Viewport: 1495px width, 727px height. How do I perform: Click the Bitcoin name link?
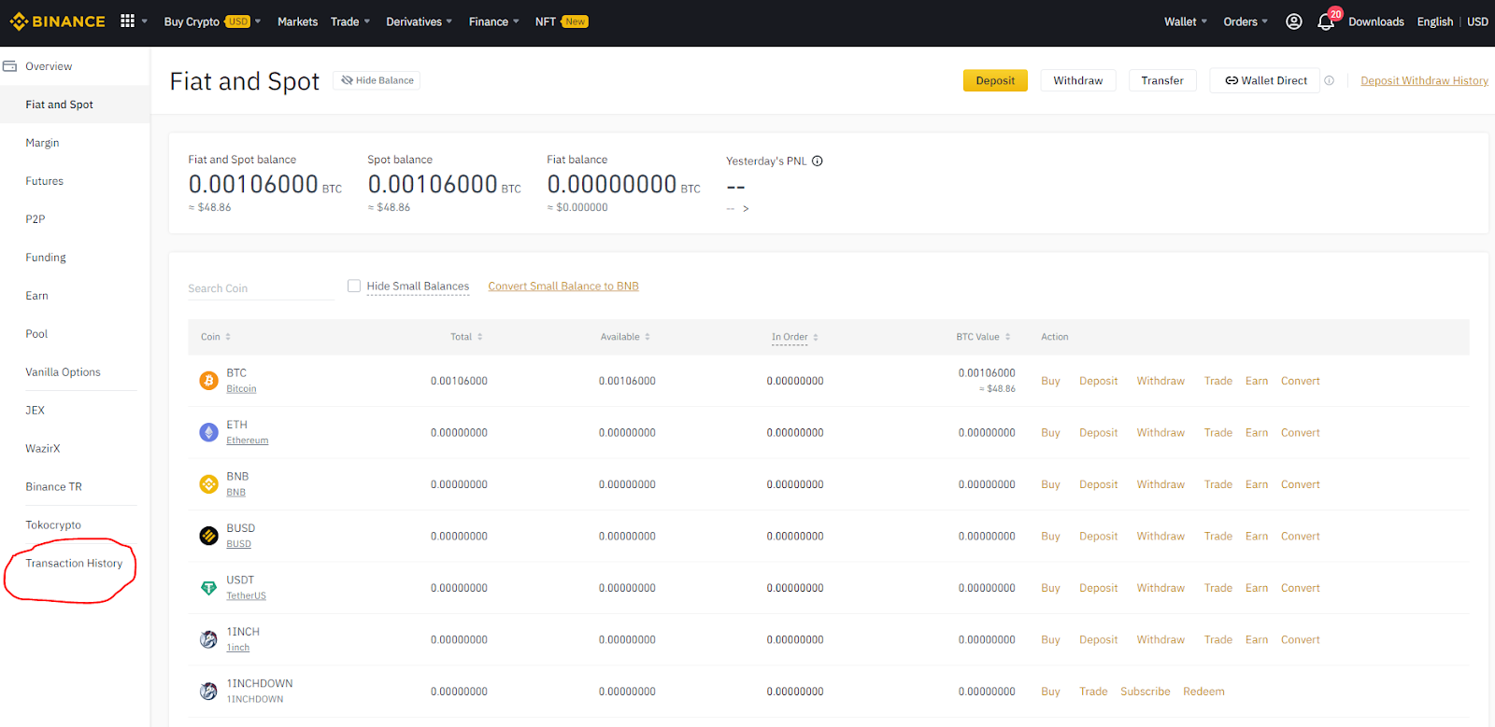pyautogui.click(x=241, y=389)
